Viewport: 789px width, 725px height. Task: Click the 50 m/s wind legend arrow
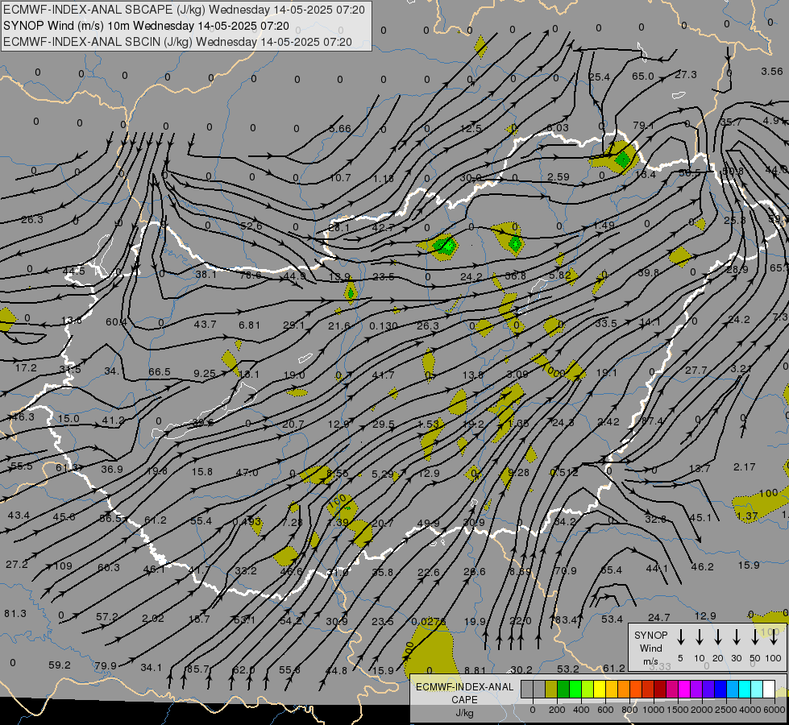[755, 636]
